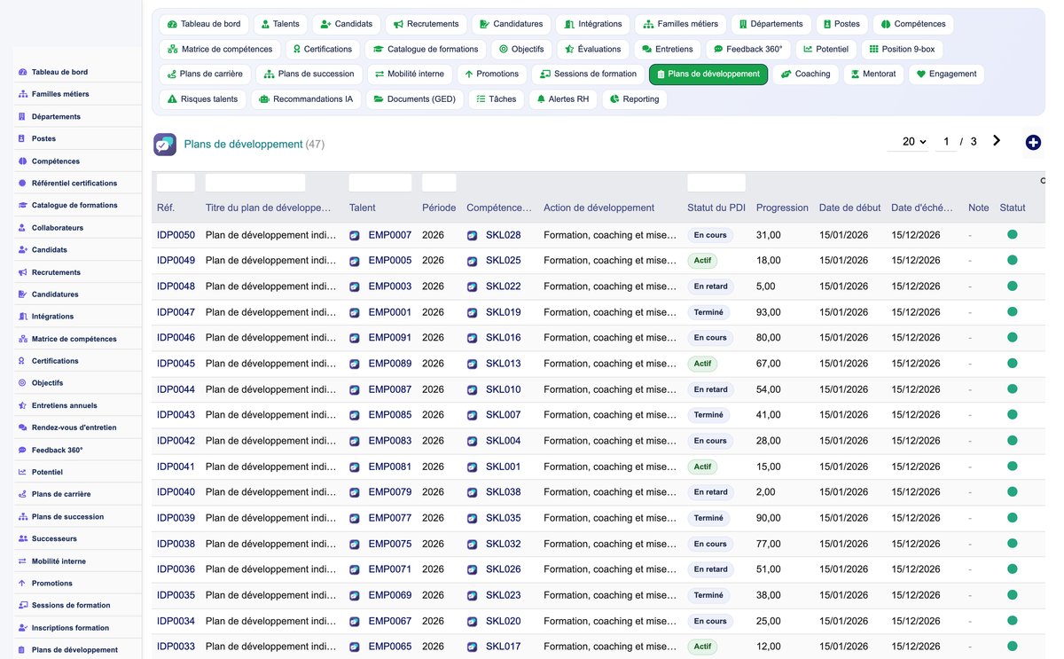Open the IDP0048 reference link
This screenshot has width=1064, height=659.
click(x=176, y=286)
